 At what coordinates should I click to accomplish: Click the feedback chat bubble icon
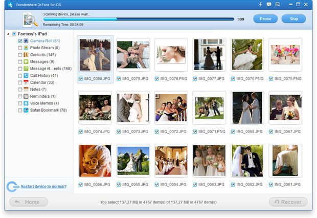269,4
